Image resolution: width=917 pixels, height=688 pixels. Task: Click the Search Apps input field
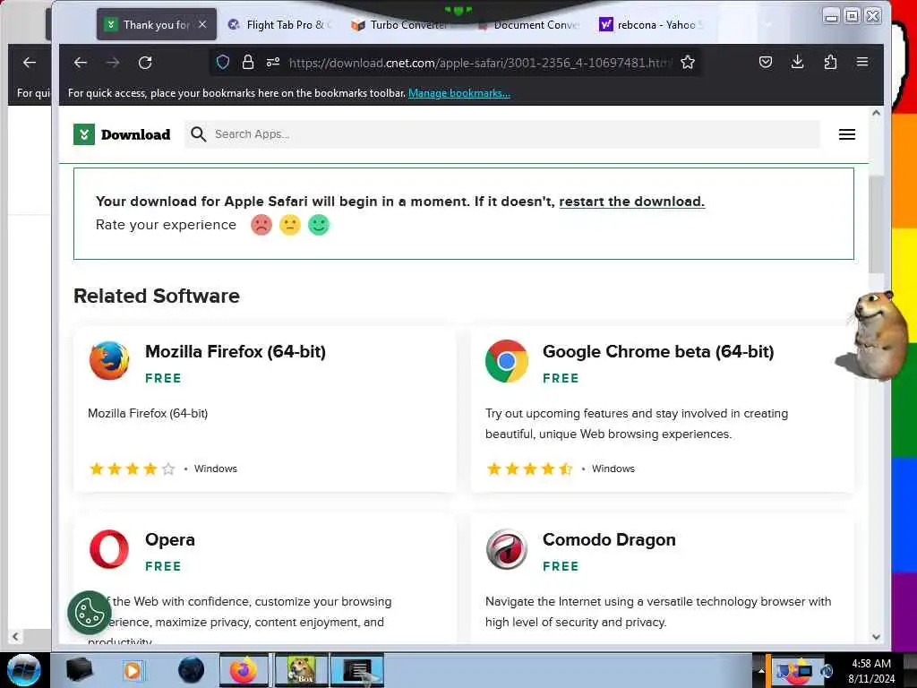[503, 134]
